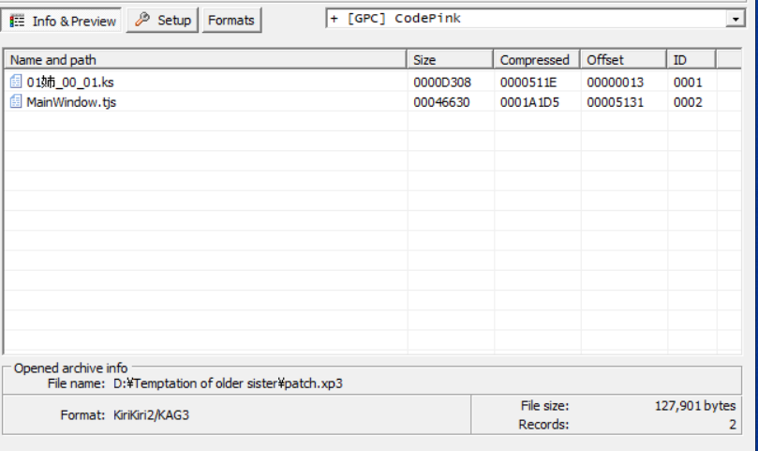Click the wrench icon on Setup tab
The width and height of the screenshot is (758, 451).
[142, 20]
